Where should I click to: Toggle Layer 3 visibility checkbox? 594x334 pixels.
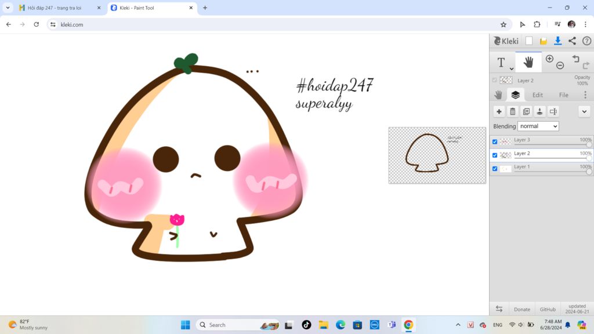click(x=495, y=141)
